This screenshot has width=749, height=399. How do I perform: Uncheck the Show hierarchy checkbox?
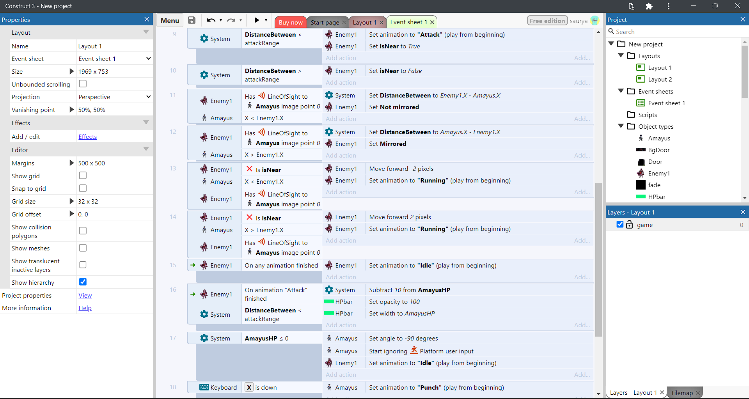[83, 282]
